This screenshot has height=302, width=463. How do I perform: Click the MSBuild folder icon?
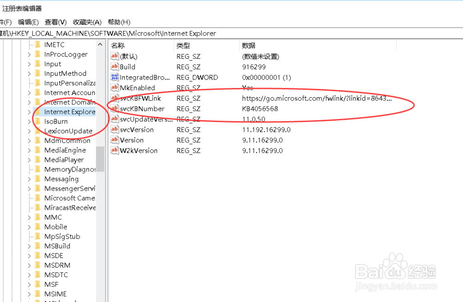tap(38, 246)
